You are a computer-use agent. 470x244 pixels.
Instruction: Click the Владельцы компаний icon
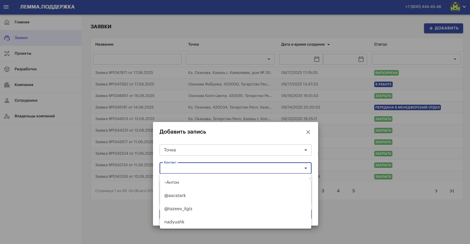pyautogui.click(x=7, y=116)
